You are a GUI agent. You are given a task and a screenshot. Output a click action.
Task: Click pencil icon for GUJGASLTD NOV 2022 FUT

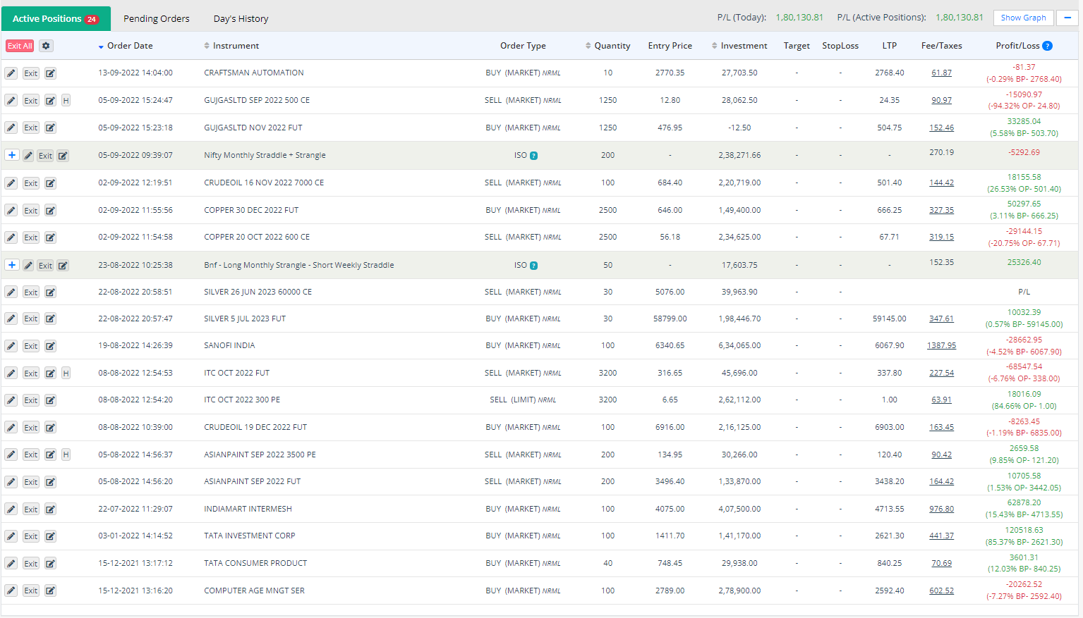tap(11, 128)
